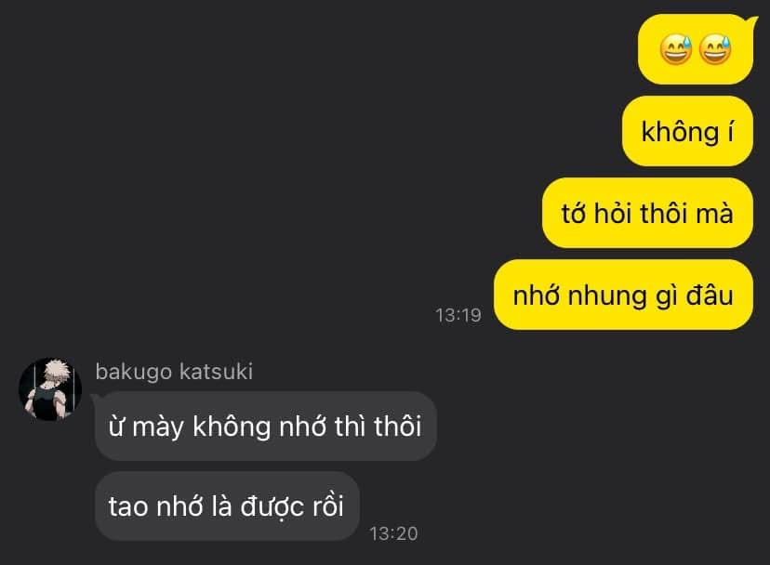Select the "nhớ nhung gì đâu" message

click(623, 295)
